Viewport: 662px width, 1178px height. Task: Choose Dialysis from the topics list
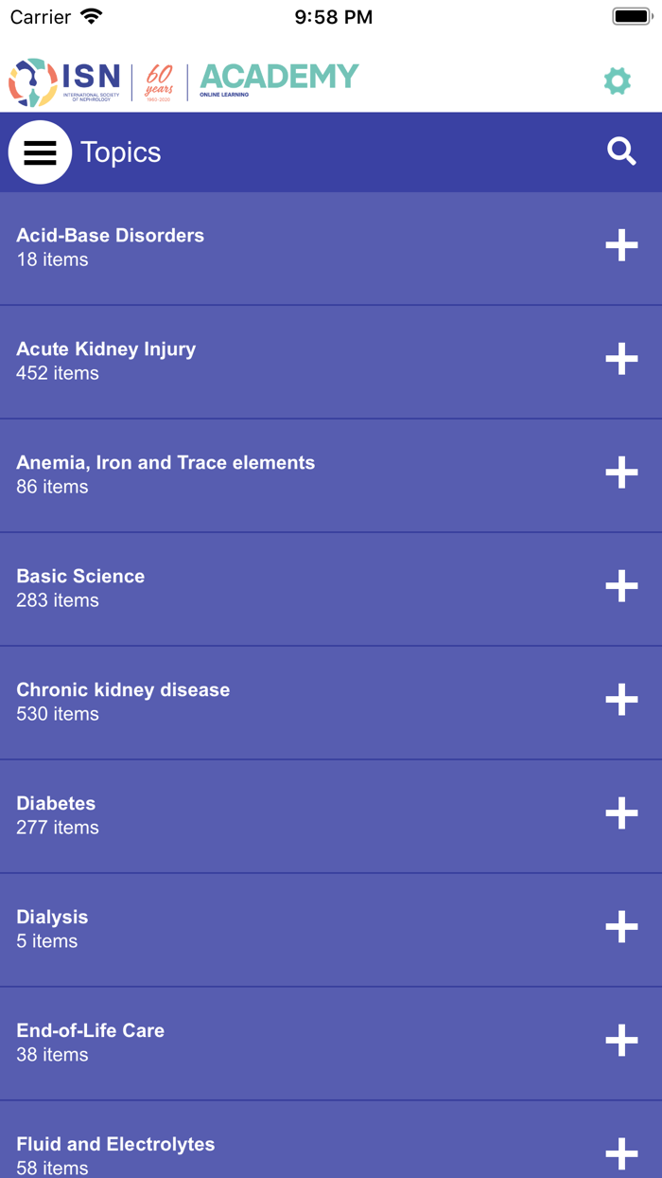tap(52, 918)
